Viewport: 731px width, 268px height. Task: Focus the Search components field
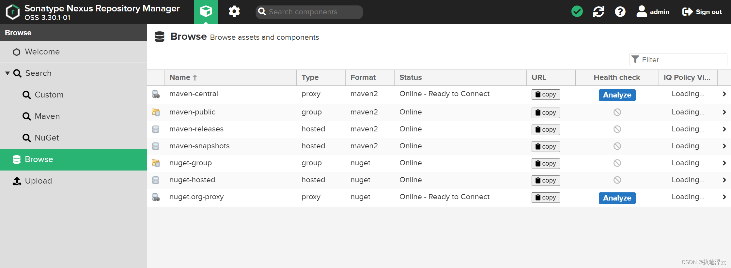coord(309,12)
